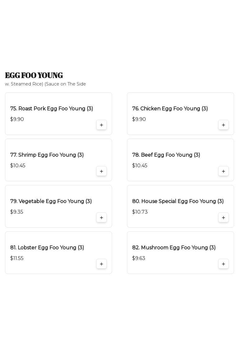
Task: Click the $9.63 Mushroom price text
Action: tap(138, 258)
